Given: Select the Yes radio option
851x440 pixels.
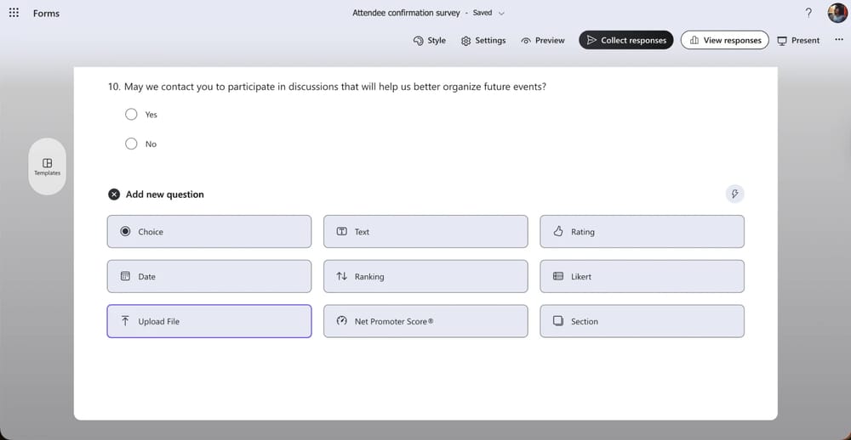Looking at the screenshot, I should pyautogui.click(x=131, y=115).
